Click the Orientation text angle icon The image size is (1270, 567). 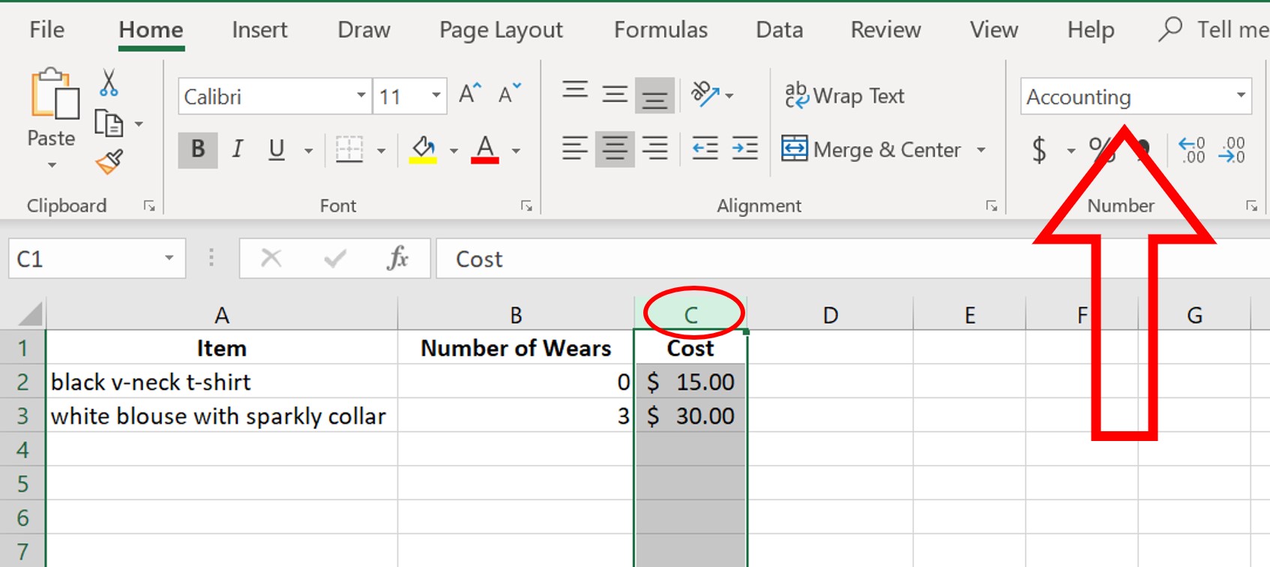[706, 94]
